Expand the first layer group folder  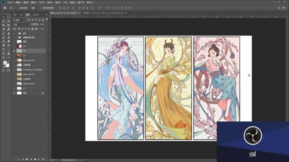pyautogui.click(x=17, y=34)
